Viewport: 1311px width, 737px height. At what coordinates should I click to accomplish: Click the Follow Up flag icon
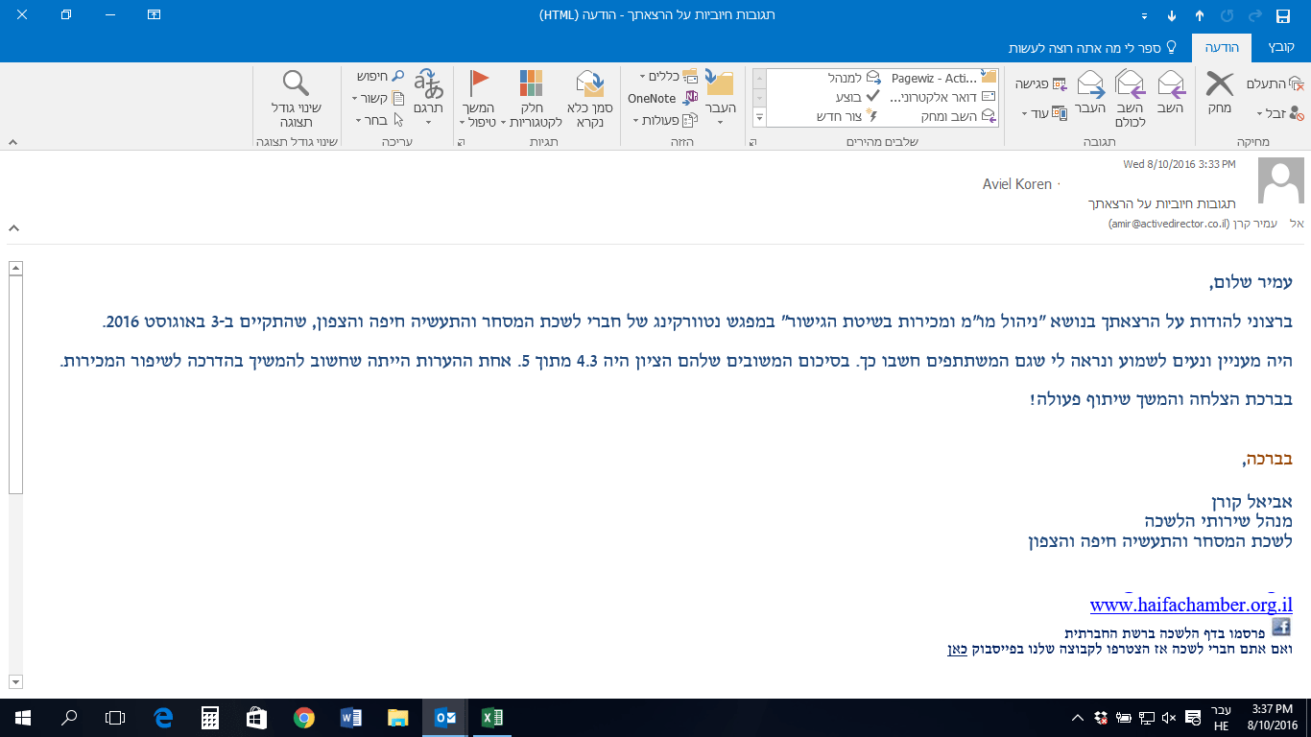[x=479, y=84]
